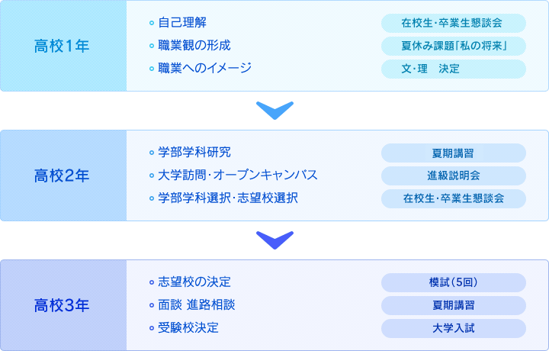Select the 高校2年 heading panel
The height and width of the screenshot is (351, 549).
pyautogui.click(x=63, y=175)
